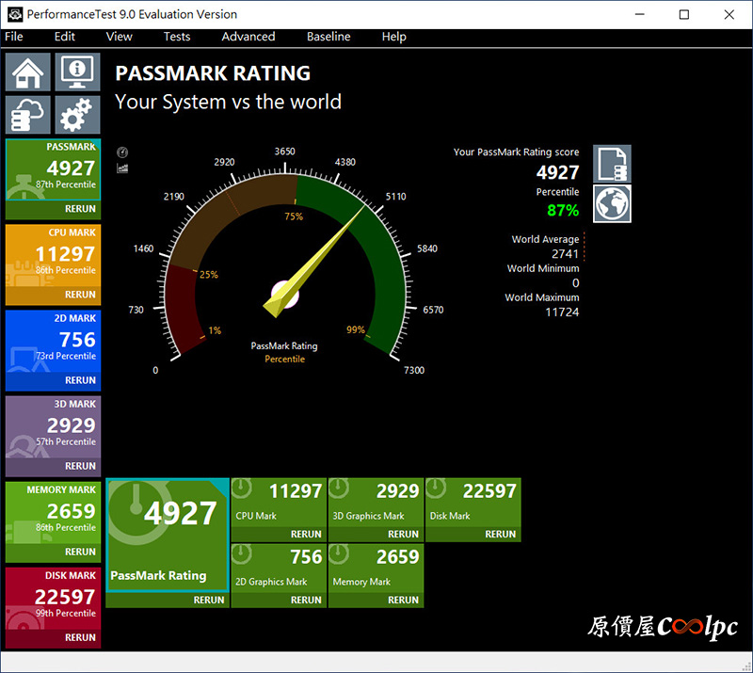Select the 3D MARK 2929 sidebar tile
Viewport: 753px width, 673px height.
click(x=54, y=426)
